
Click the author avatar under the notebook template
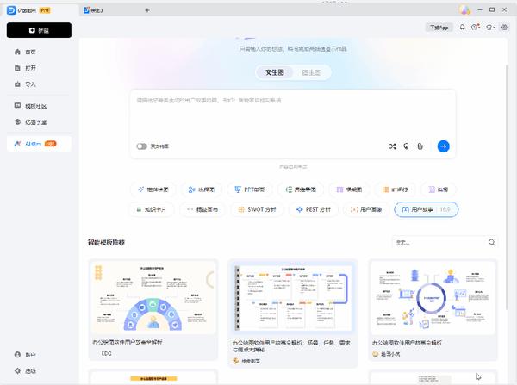click(235, 361)
